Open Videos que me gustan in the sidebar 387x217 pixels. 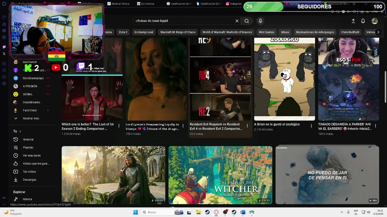tap(32, 163)
